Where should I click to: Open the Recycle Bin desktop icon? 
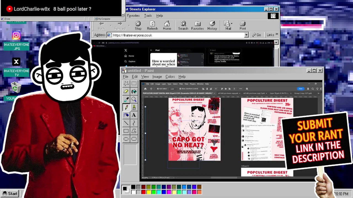pyautogui.click(x=16, y=88)
